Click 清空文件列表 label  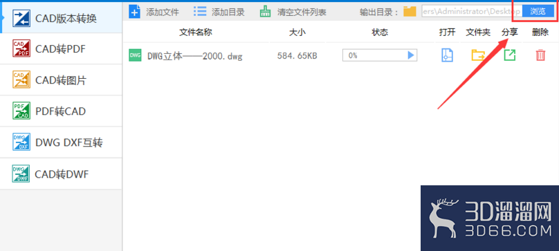click(302, 12)
